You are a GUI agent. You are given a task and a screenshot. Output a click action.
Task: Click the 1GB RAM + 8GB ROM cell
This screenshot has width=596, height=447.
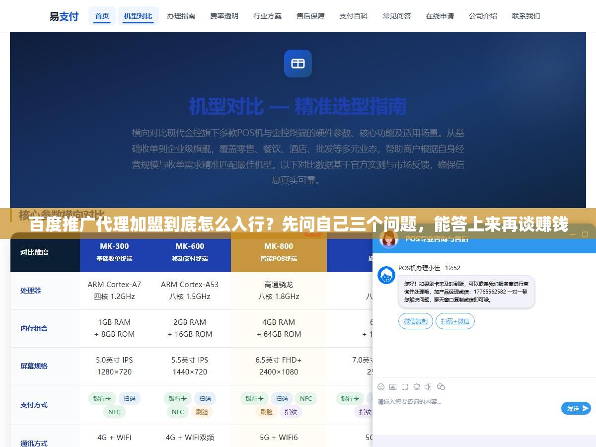[114, 328]
